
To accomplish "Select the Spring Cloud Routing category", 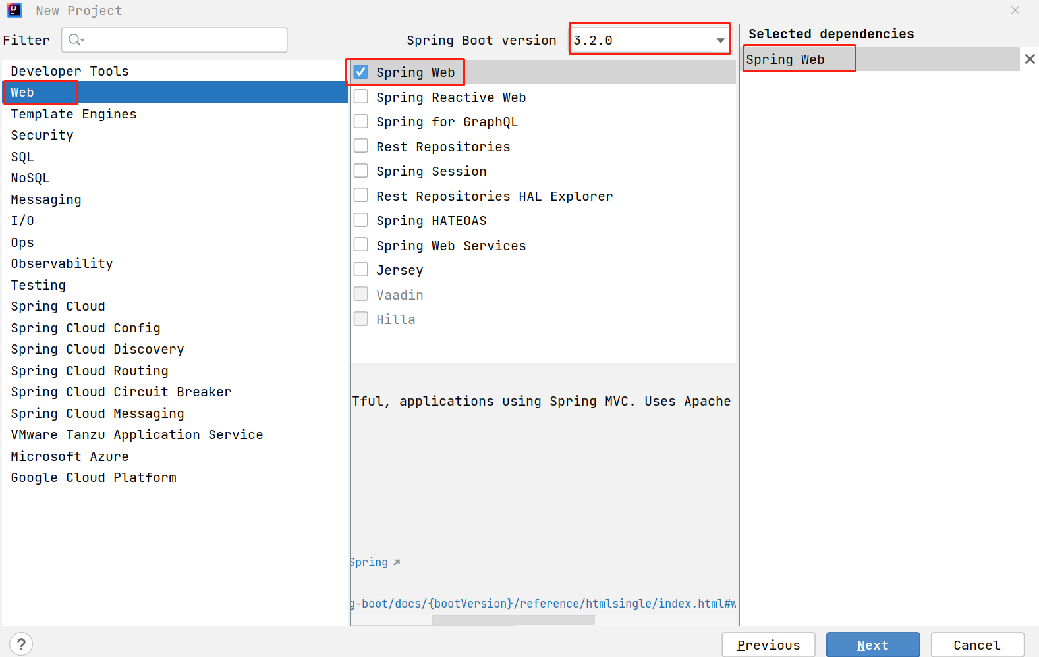I will click(x=175, y=371).
